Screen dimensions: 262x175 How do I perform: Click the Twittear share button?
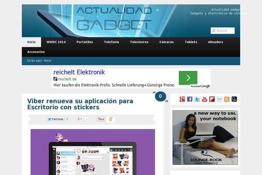coord(55,119)
